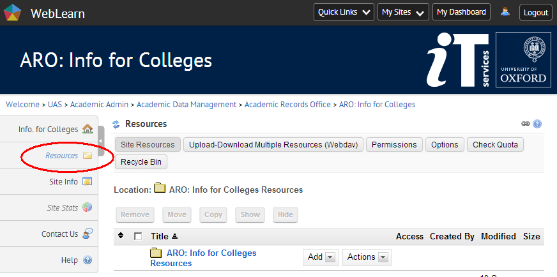Open the Actions dropdown menu
The width and height of the screenshot is (557, 277).
pyautogui.click(x=367, y=257)
